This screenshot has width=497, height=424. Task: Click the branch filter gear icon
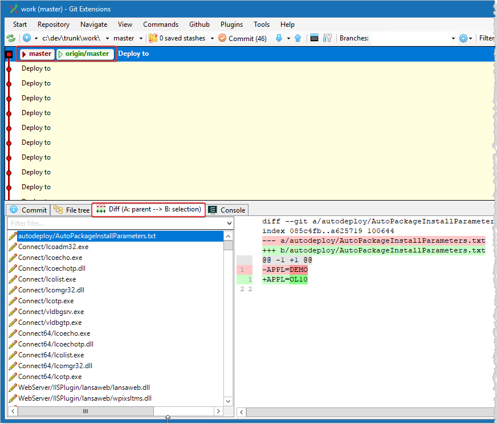[x=463, y=38]
